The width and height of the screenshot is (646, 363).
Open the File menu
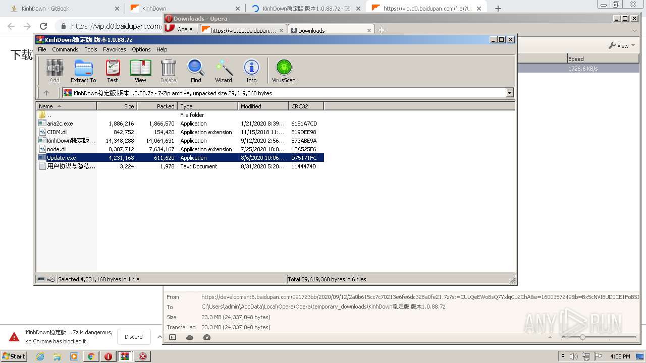tap(42, 49)
